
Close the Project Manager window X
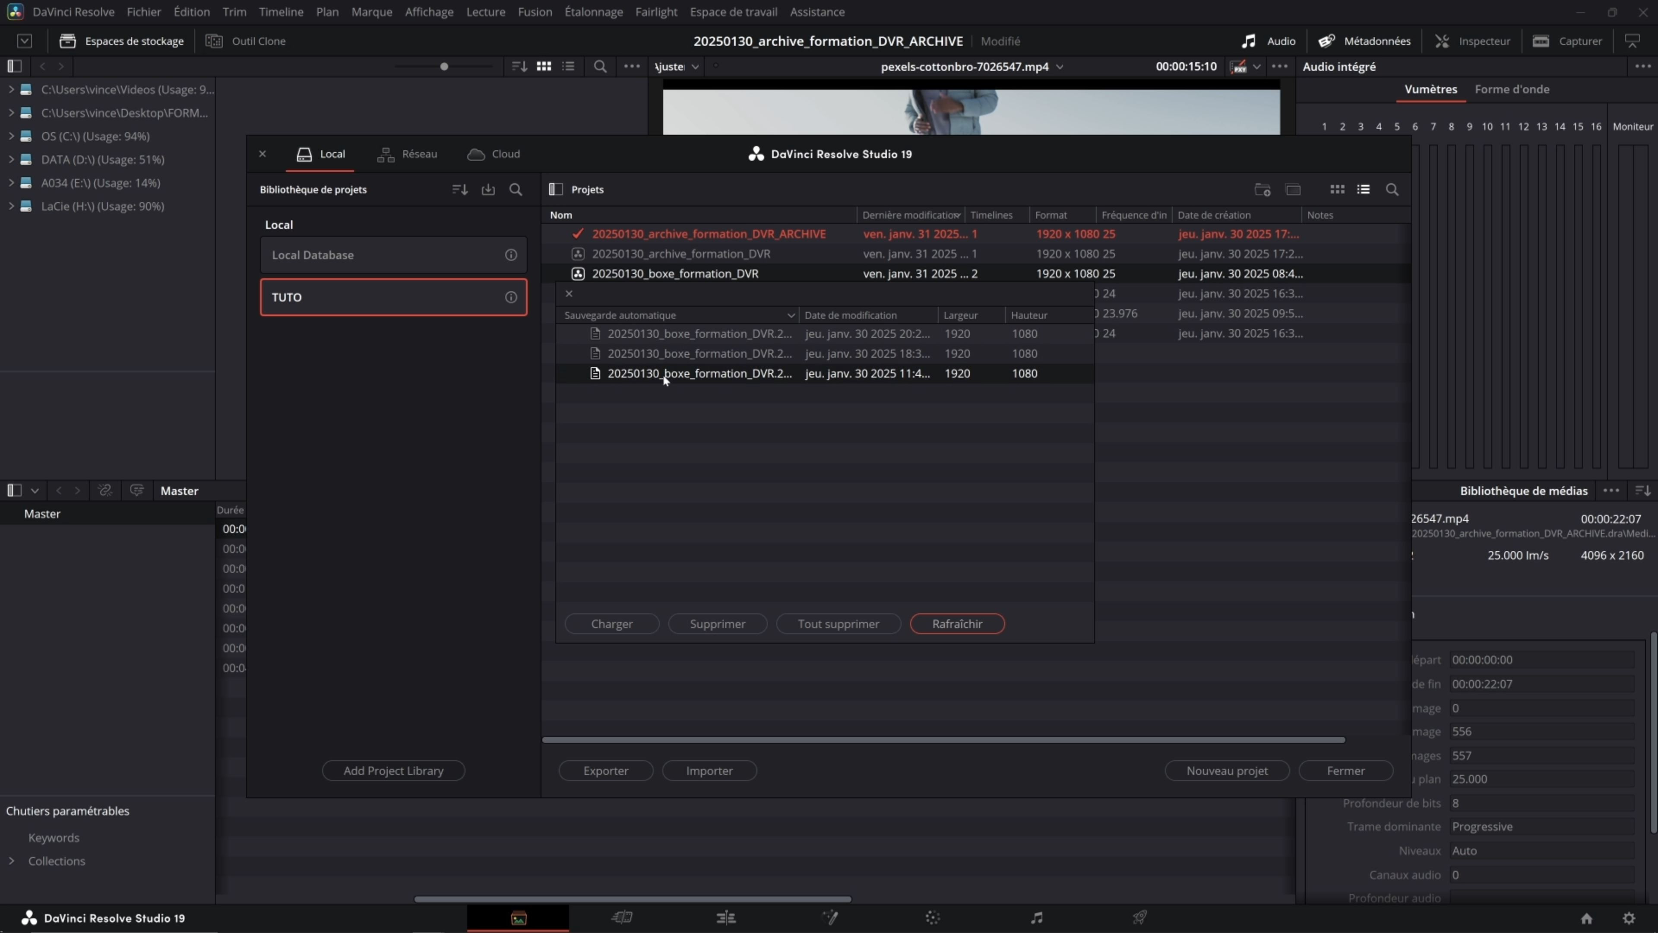tap(263, 154)
